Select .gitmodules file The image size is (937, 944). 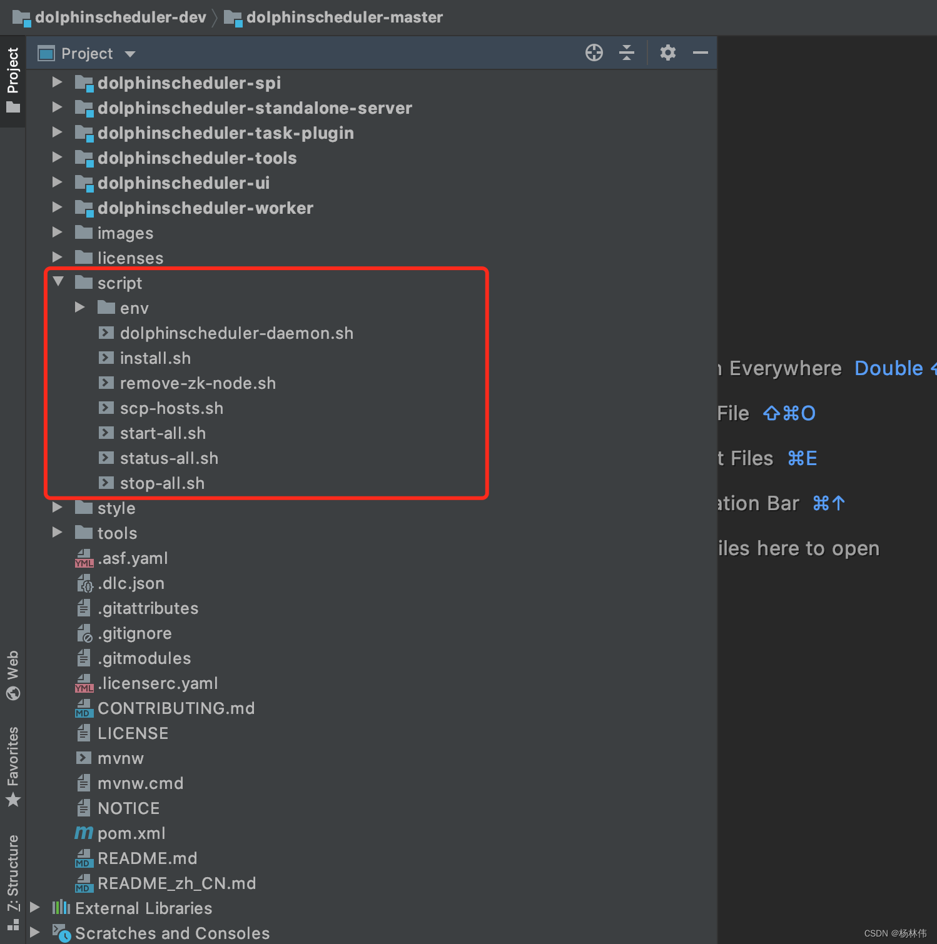point(144,658)
